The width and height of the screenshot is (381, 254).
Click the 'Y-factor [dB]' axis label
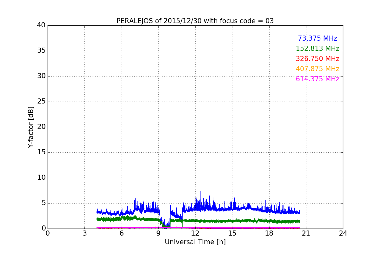[31, 127]
